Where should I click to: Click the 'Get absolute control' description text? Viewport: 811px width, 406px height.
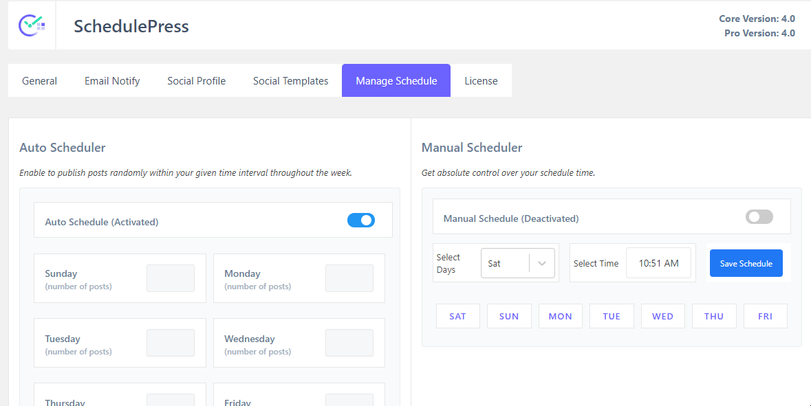pyautogui.click(x=508, y=173)
